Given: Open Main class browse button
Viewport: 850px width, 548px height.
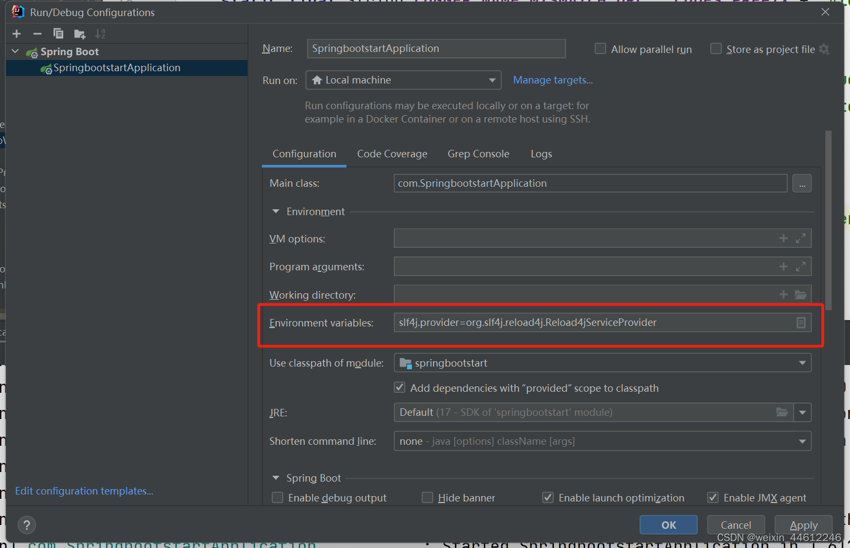Looking at the screenshot, I should point(802,184).
